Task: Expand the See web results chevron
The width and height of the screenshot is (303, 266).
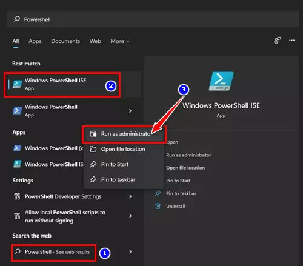Action: (x=130, y=251)
